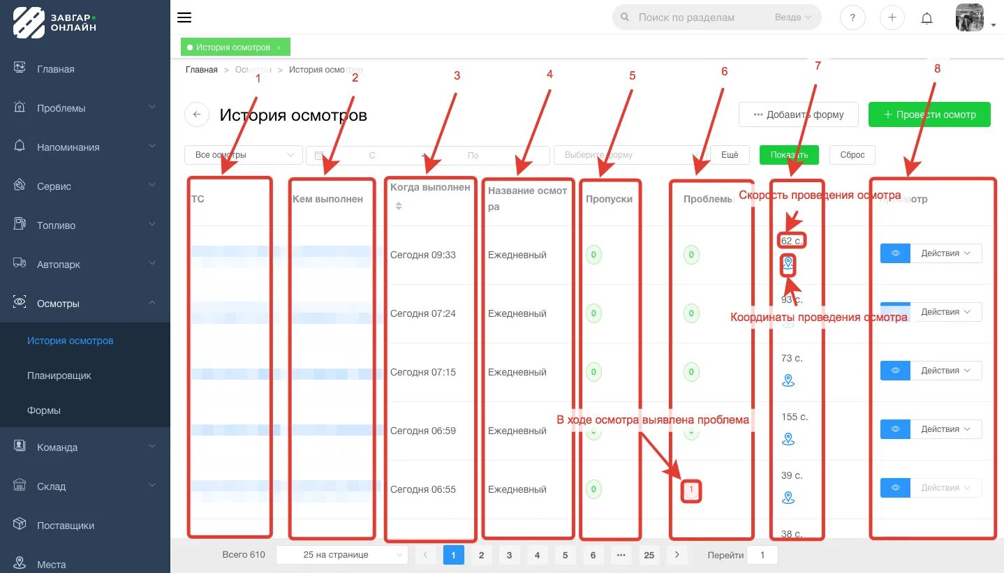This screenshot has width=1004, height=573.
Task: Click the Добавить форму button
Action: point(799,114)
